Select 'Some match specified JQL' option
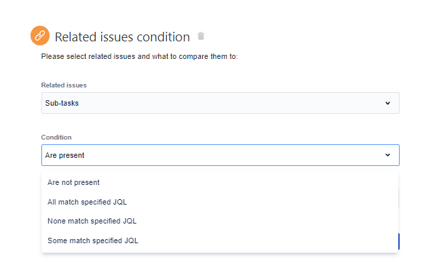The height and width of the screenshot is (273, 439). 93,240
